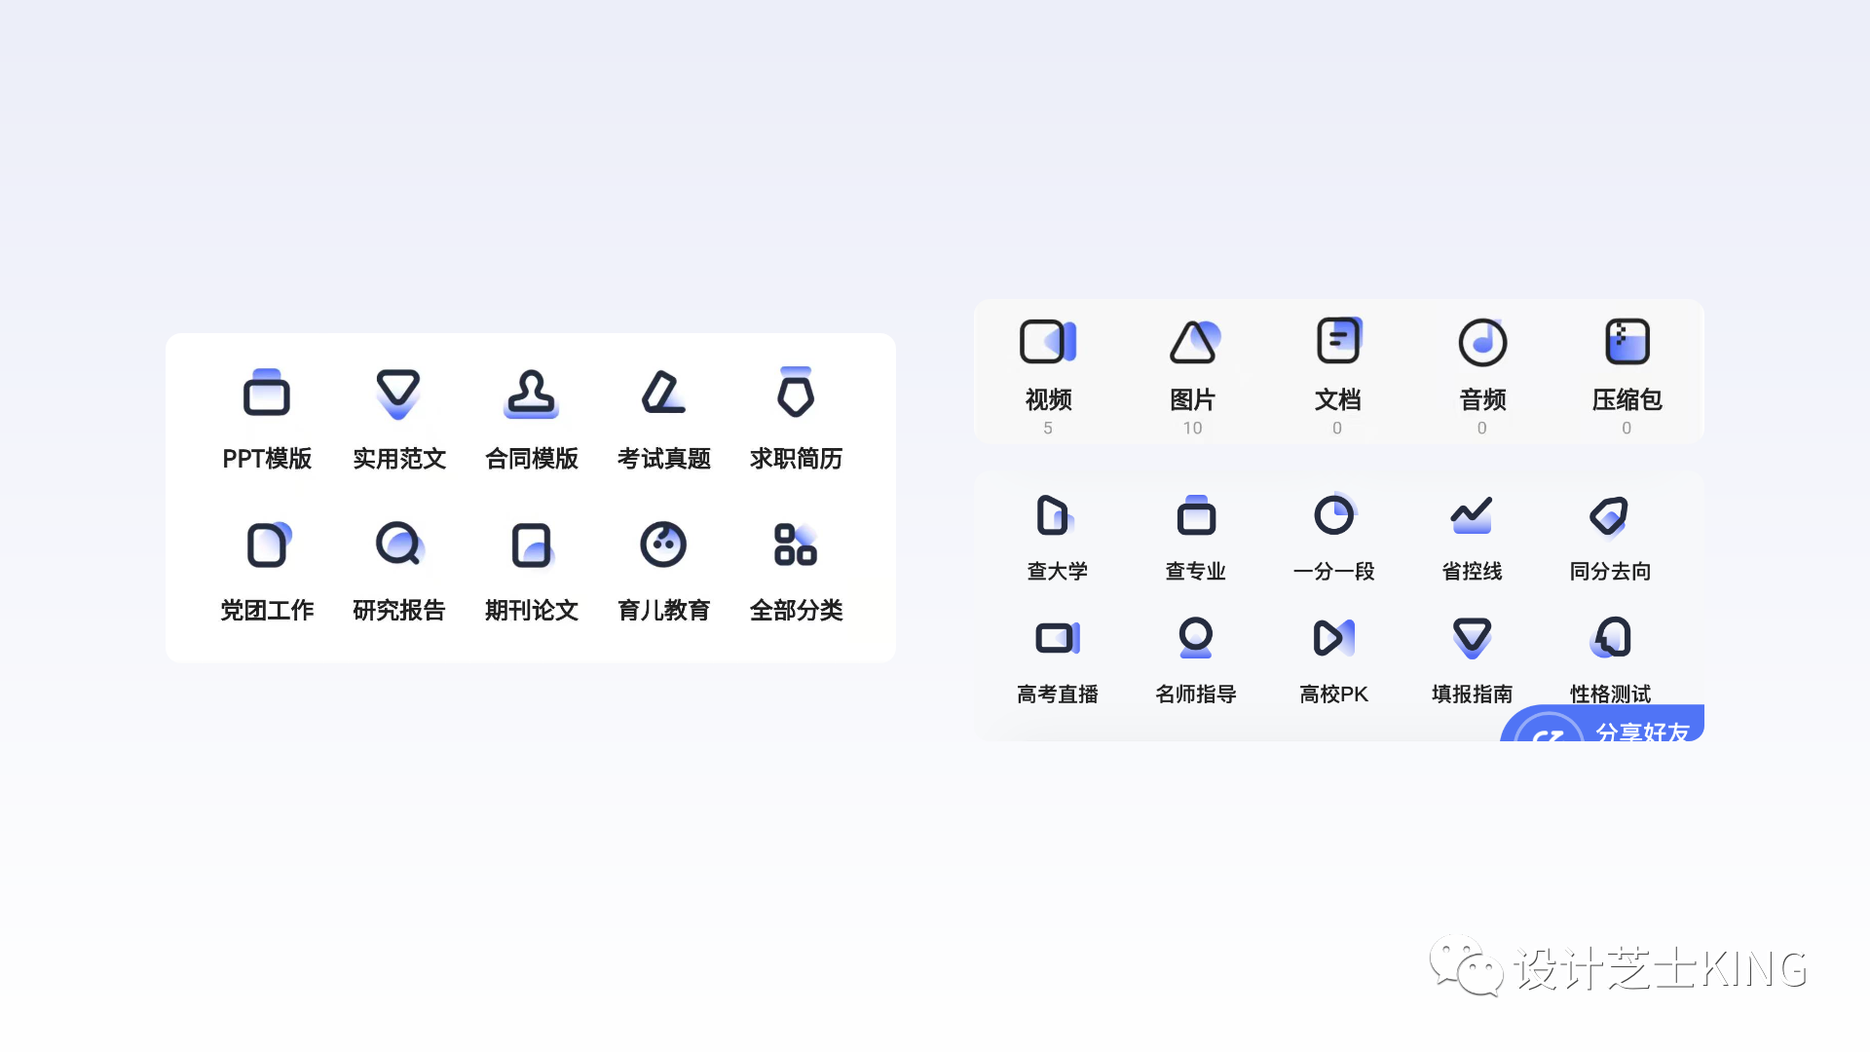Click the 查大学 icon
The height and width of the screenshot is (1052, 1870).
pos(1055,515)
